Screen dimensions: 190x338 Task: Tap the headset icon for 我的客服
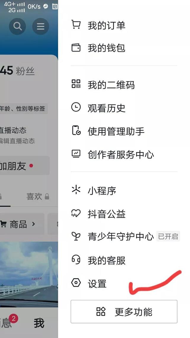(76, 260)
